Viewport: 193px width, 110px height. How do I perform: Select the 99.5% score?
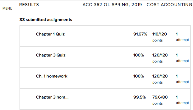coord(139,97)
